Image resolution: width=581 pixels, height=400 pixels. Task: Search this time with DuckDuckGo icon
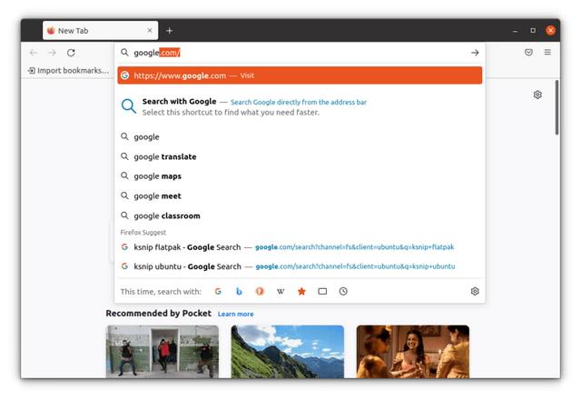[260, 291]
